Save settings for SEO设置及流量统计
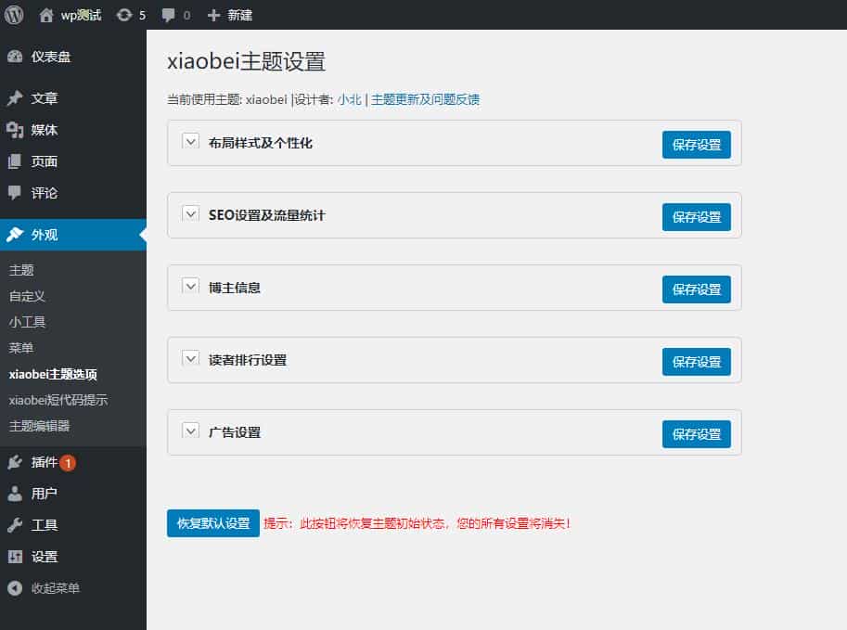The image size is (847, 630). click(697, 217)
